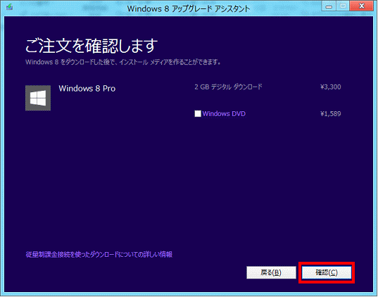This screenshot has width=378, height=297.
Task: Click the ¥1,589 DVD price
Action: tap(331, 114)
